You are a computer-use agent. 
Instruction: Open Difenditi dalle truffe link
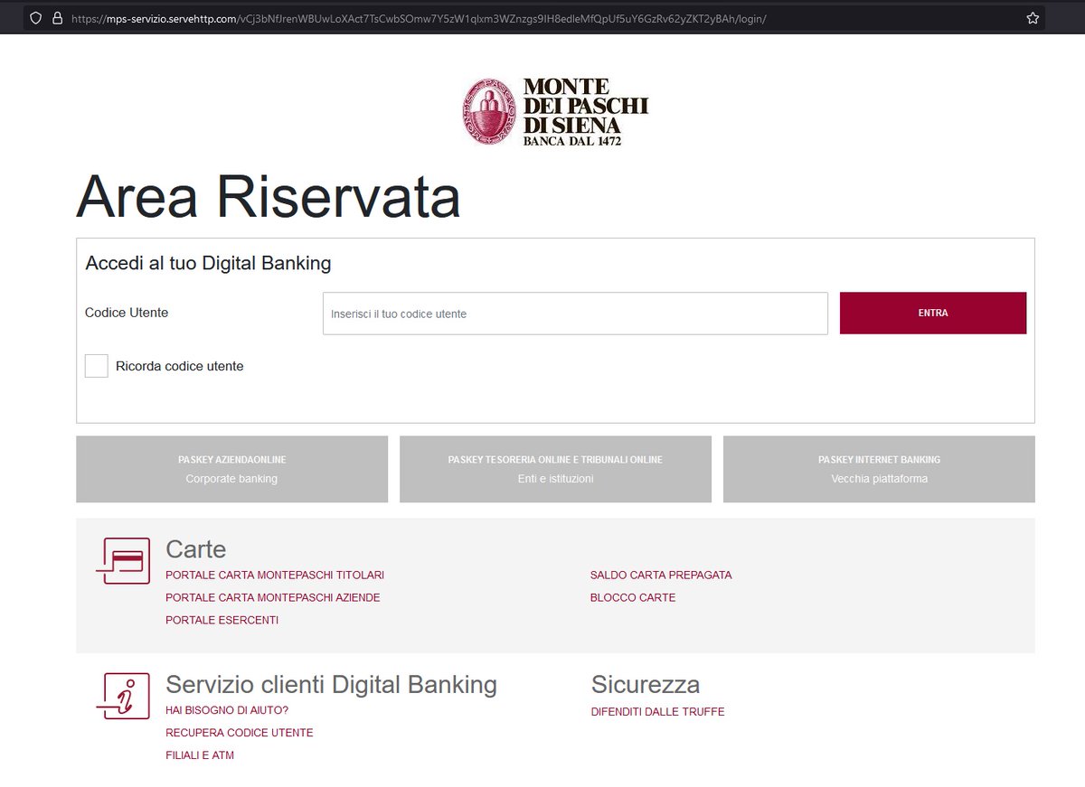coord(658,712)
